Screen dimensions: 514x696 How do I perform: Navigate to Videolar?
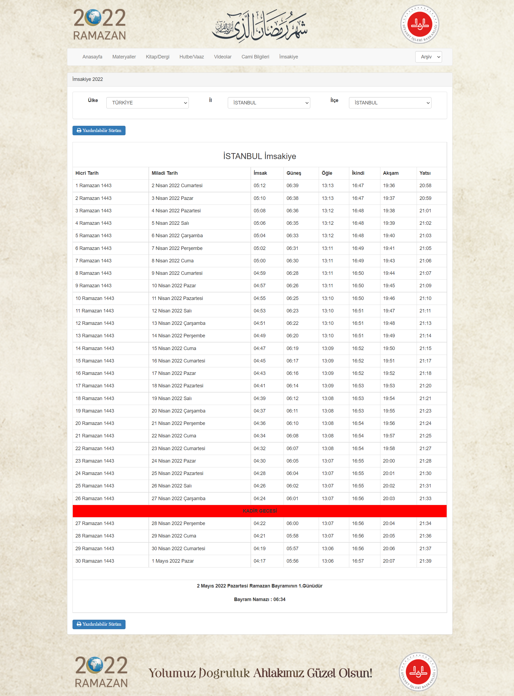click(x=223, y=57)
